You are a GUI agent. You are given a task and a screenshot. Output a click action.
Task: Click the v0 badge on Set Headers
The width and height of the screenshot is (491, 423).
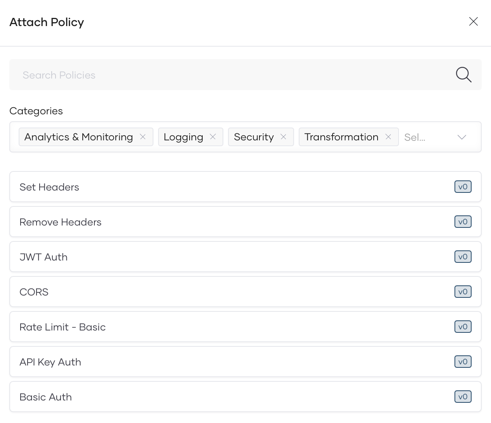point(463,187)
